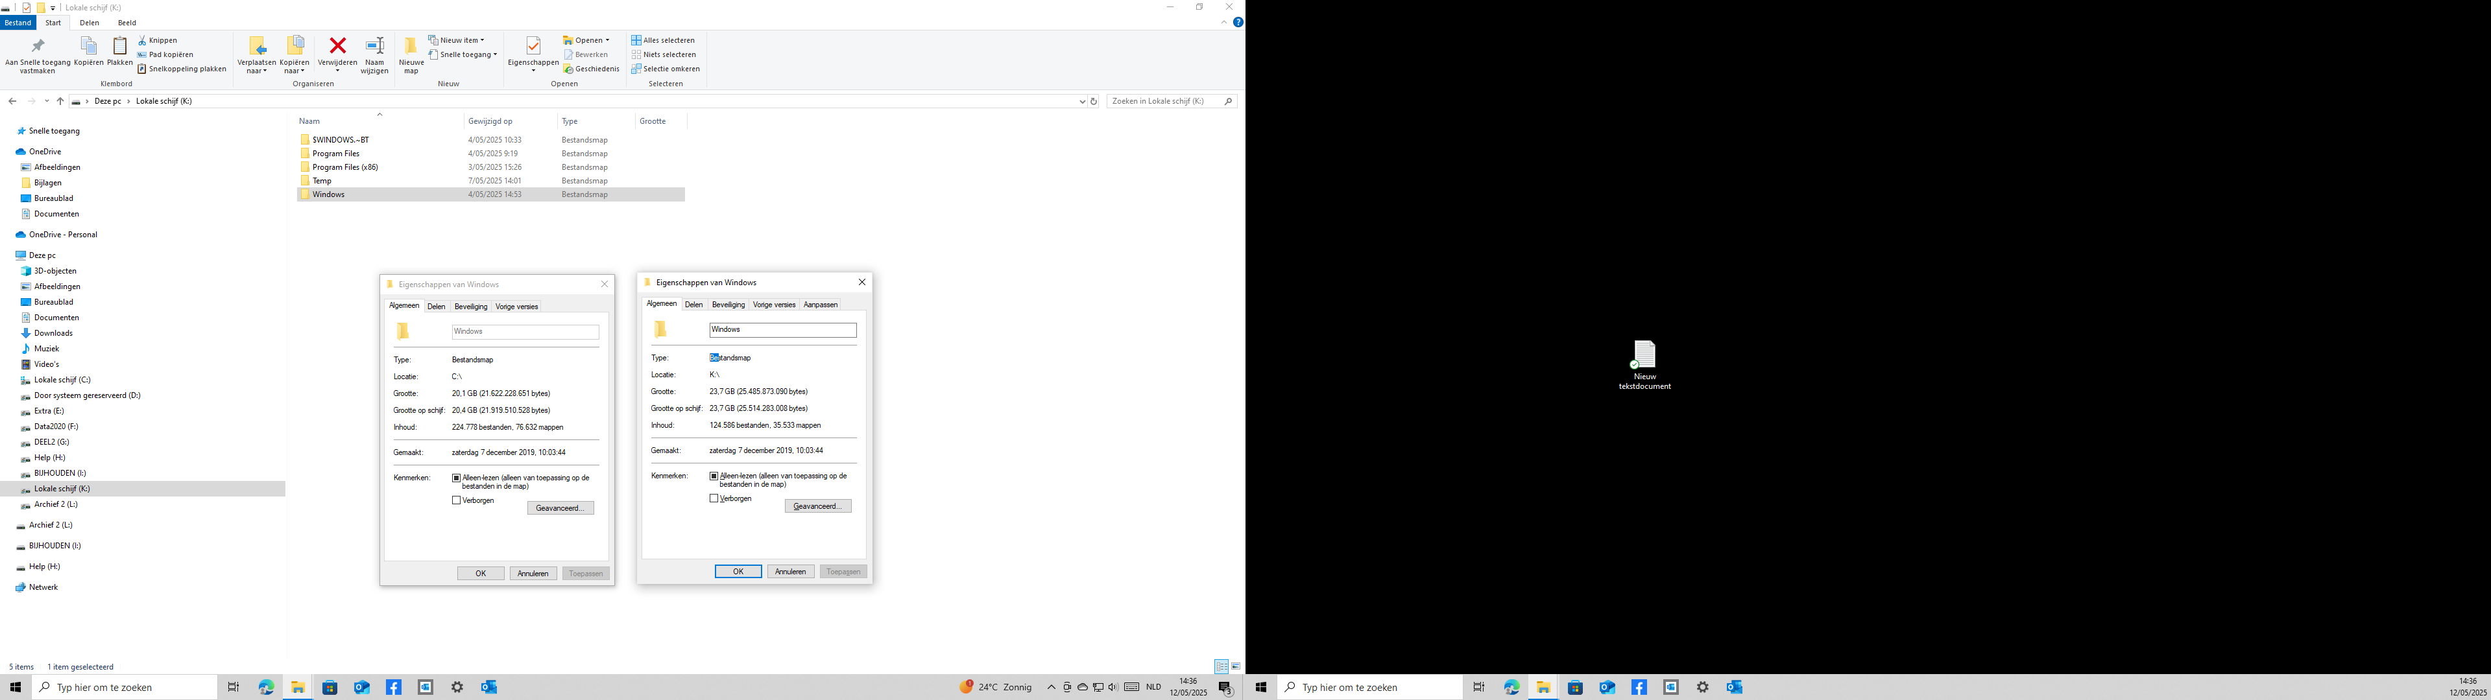Image resolution: width=2491 pixels, height=700 pixels.
Task: Open Task View on the left monitor taskbar
Action: [x=233, y=688]
